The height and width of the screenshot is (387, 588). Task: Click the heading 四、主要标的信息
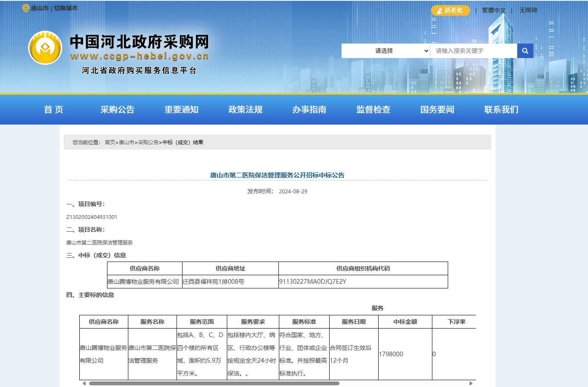tap(90, 295)
